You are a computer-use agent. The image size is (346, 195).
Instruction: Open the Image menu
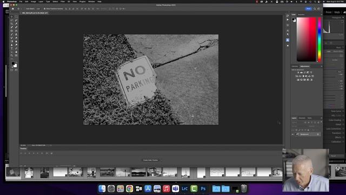coord(34,2)
